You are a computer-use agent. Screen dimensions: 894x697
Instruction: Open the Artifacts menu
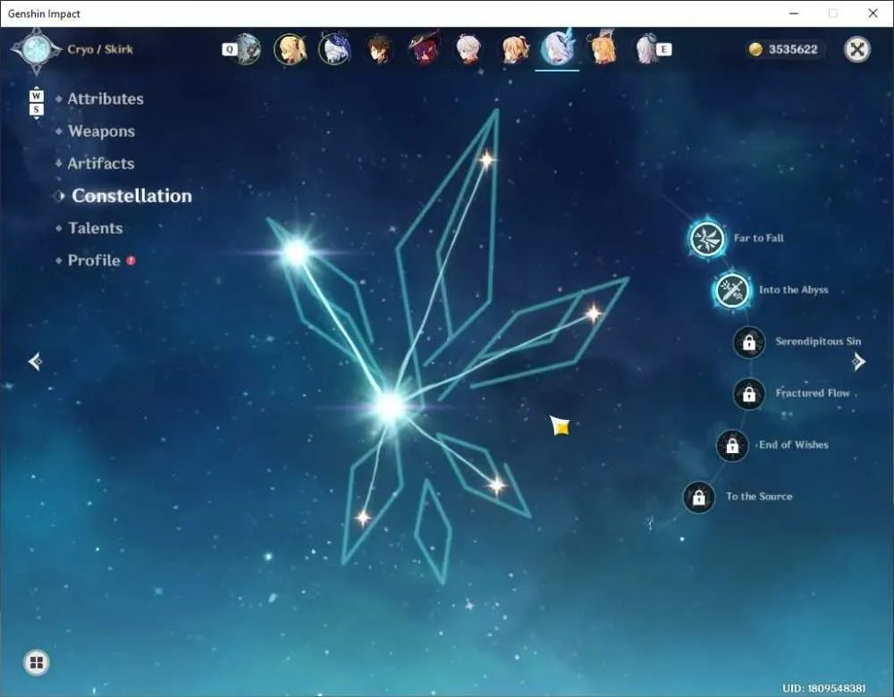pyautogui.click(x=101, y=164)
